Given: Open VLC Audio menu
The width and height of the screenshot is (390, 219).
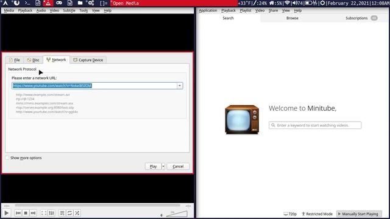Looking at the screenshot, I should pos(41,10).
